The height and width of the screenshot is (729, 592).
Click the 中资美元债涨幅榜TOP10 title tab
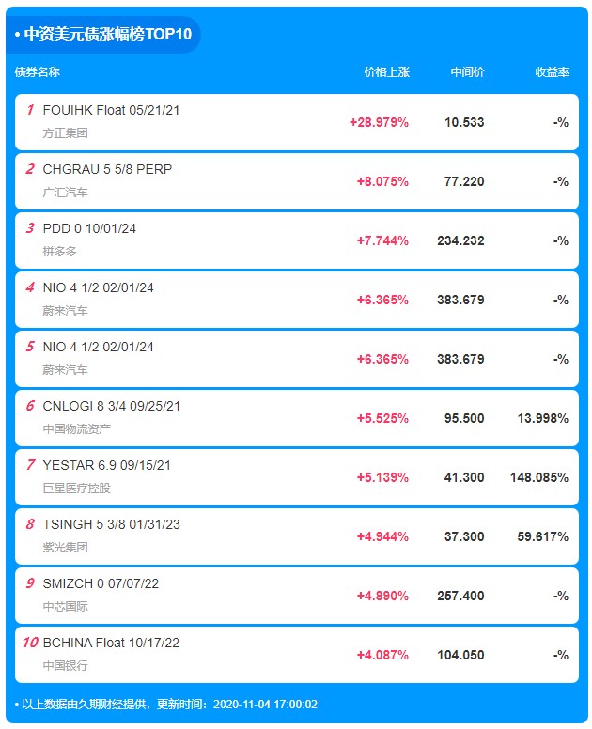point(103,34)
